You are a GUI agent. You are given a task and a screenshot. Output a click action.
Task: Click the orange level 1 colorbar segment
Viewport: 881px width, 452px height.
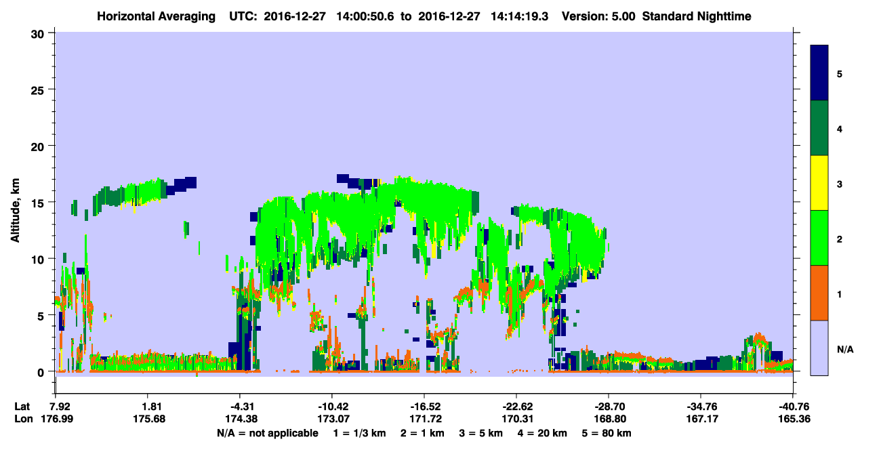pyautogui.click(x=819, y=293)
